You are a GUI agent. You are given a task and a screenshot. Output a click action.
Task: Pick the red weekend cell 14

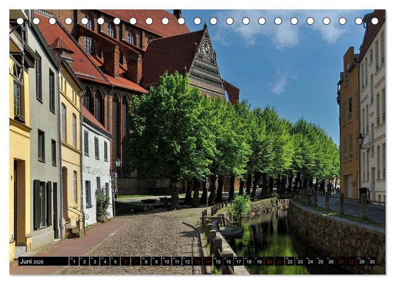click(207, 261)
